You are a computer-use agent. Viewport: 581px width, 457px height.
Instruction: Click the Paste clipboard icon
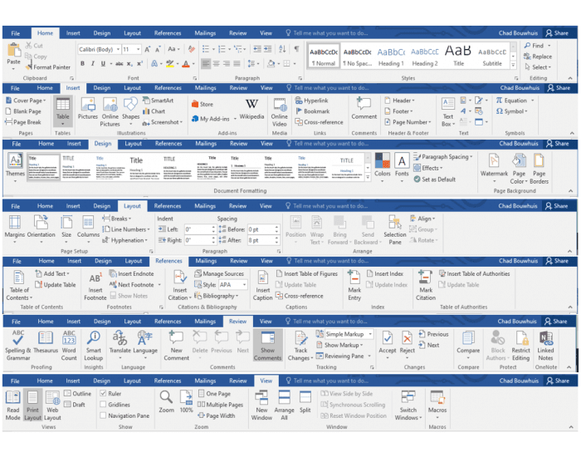14,53
